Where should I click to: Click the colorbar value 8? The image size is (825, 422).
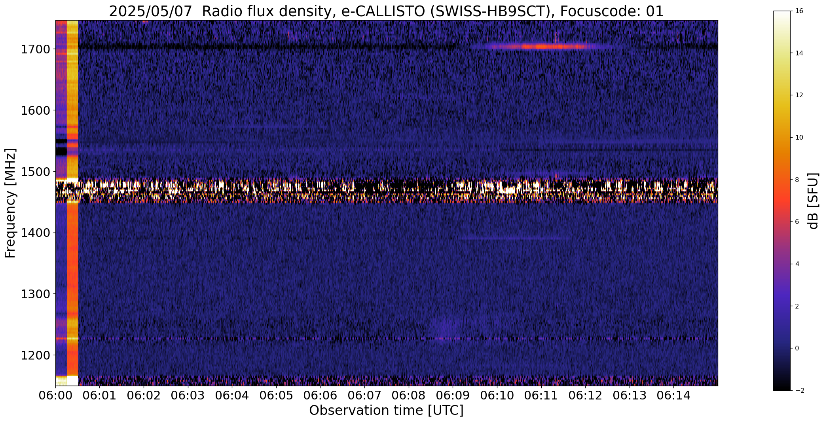coord(797,180)
